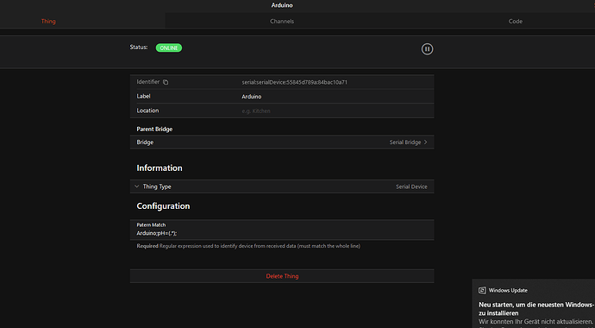Open the restart Windows update message
The image size is (595, 328).
click(536, 309)
